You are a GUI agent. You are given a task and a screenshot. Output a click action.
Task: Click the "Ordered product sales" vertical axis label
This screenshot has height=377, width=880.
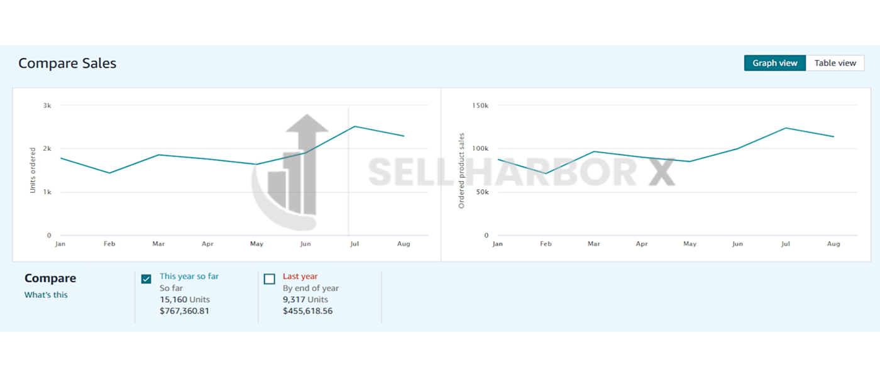click(x=461, y=170)
